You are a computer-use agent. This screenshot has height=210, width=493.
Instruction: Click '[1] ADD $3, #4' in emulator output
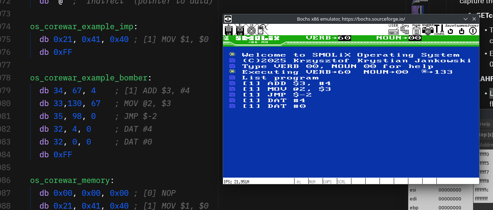(287, 83)
